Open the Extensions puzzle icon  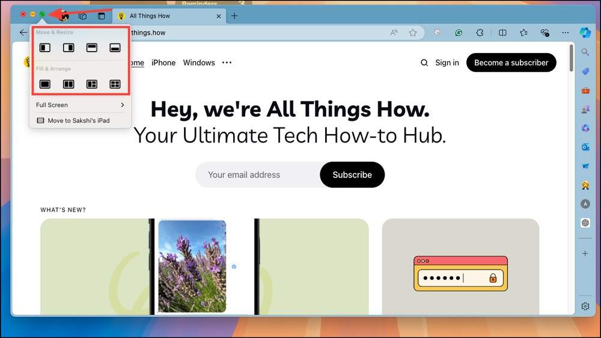(480, 32)
